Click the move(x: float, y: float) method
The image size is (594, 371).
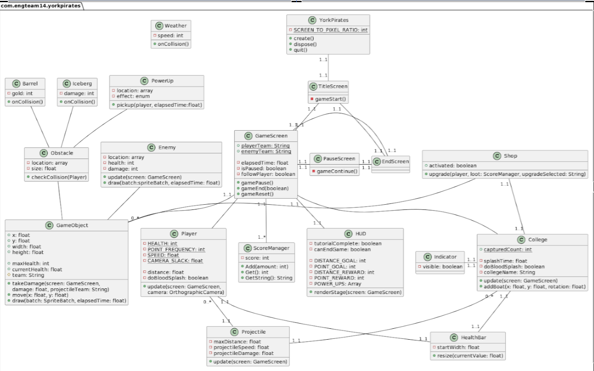click(x=41, y=295)
